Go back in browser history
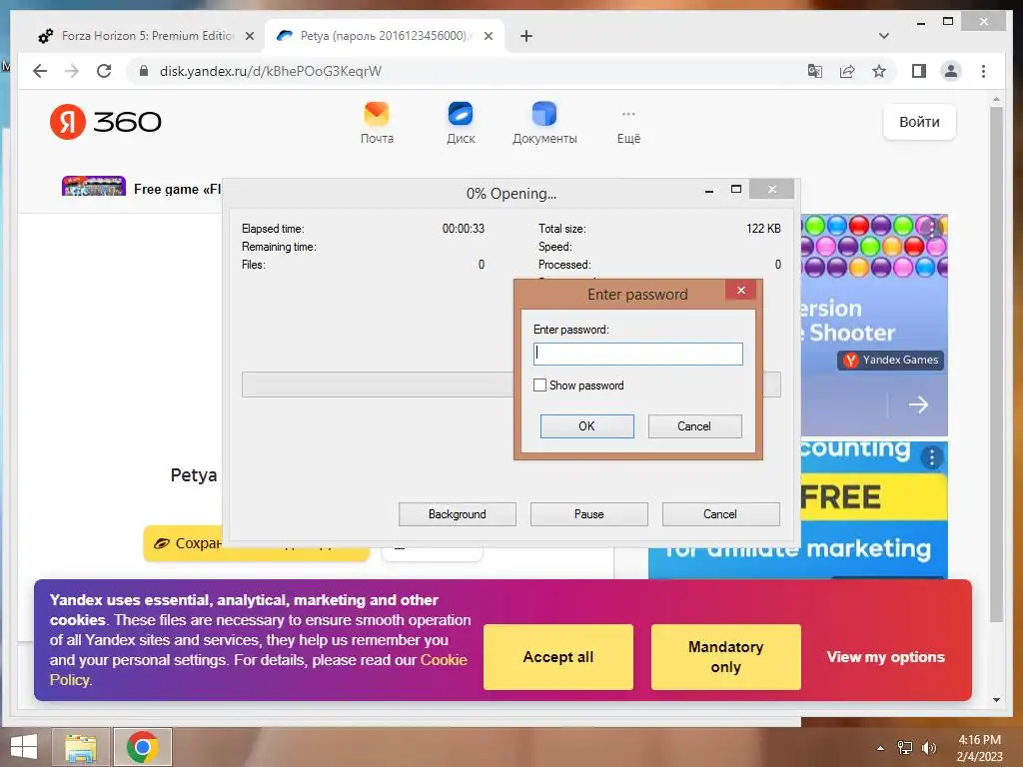The image size is (1023, 767). (x=40, y=71)
